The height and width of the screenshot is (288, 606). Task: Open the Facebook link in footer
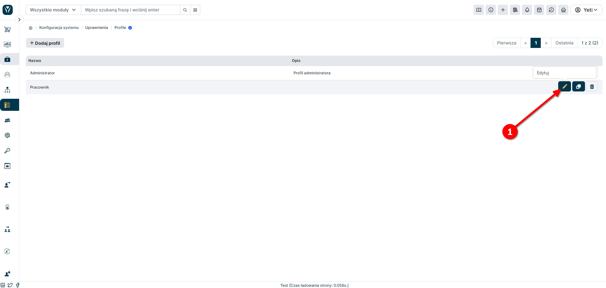18,285
